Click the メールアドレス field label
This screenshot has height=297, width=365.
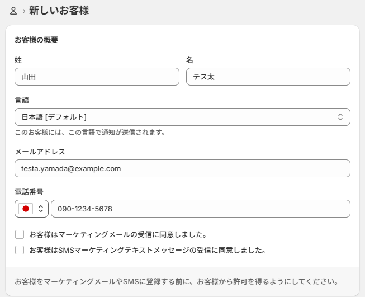coord(40,152)
